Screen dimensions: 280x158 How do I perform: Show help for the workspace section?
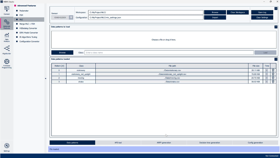276,8
